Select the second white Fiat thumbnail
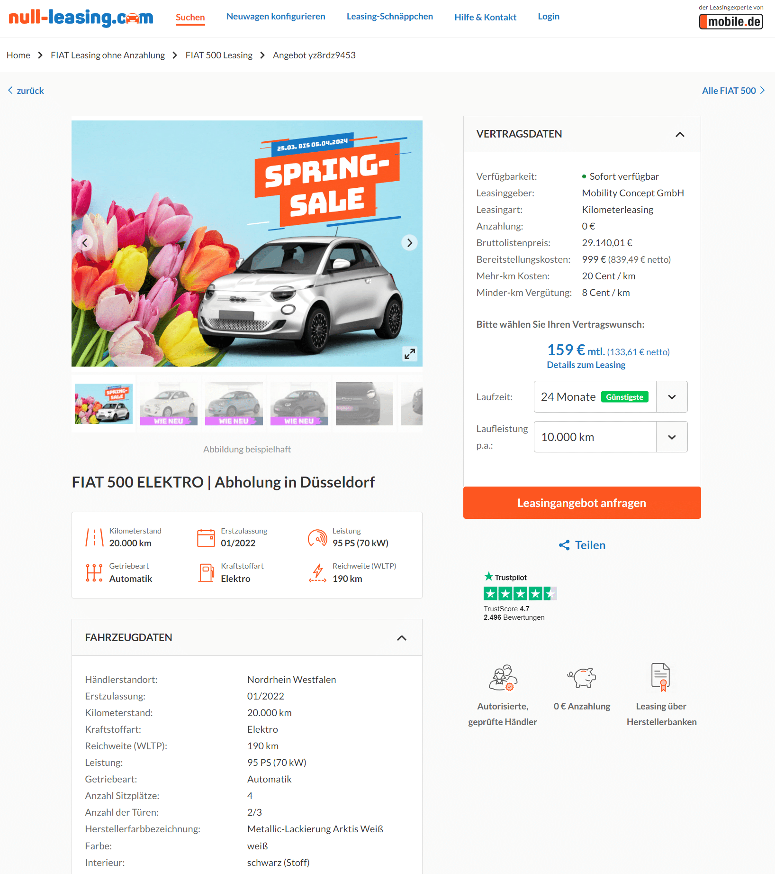The image size is (775, 874). 169,404
